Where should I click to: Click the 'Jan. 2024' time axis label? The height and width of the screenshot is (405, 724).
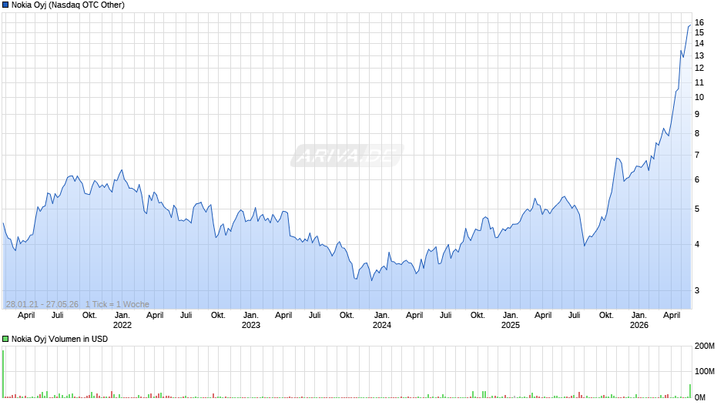click(381, 320)
